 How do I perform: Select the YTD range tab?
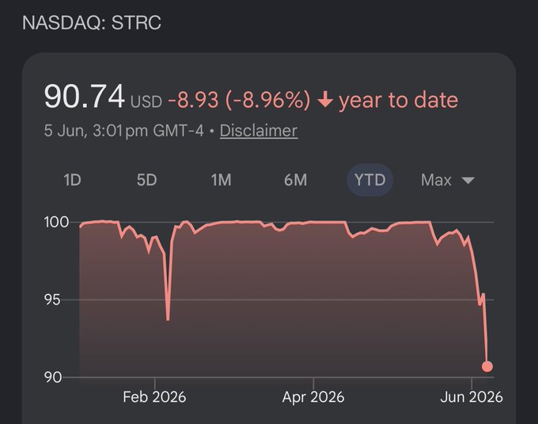pos(370,180)
